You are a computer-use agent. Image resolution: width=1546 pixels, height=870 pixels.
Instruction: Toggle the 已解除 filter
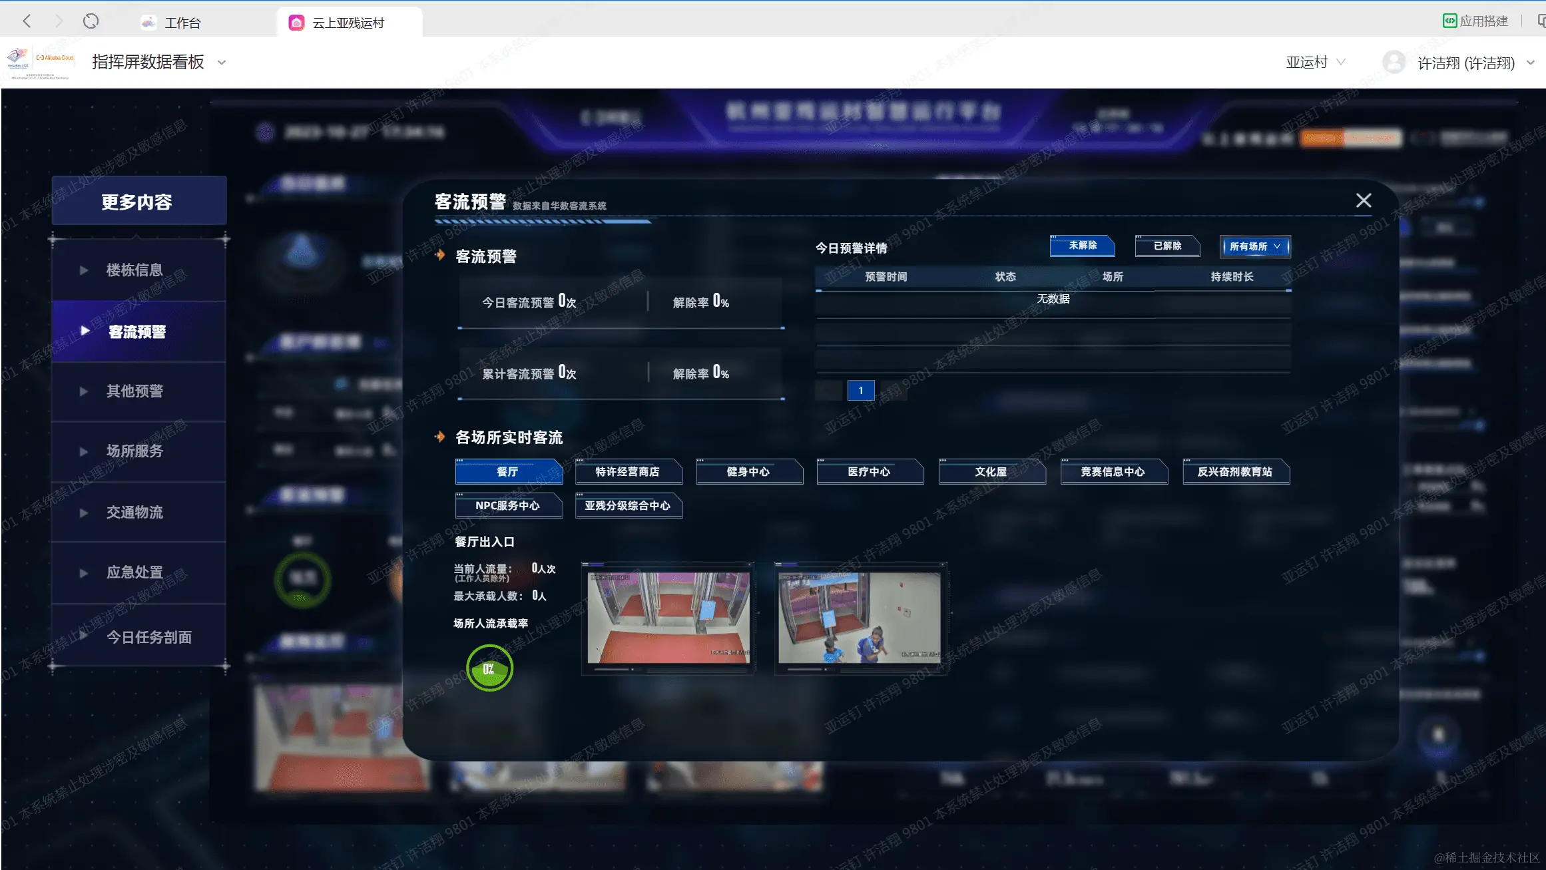(x=1166, y=246)
